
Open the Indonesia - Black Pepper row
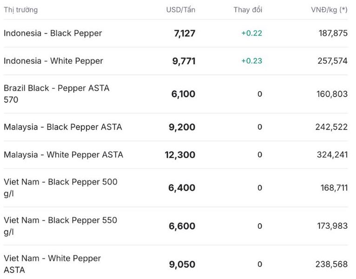53,33
